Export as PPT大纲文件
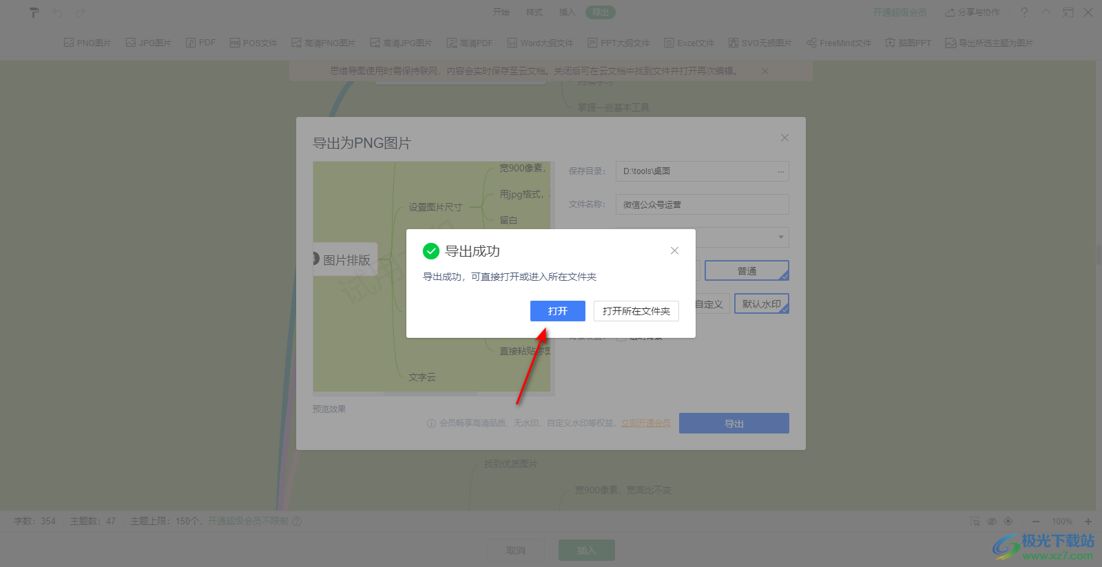This screenshot has width=1102, height=567. 618,43
